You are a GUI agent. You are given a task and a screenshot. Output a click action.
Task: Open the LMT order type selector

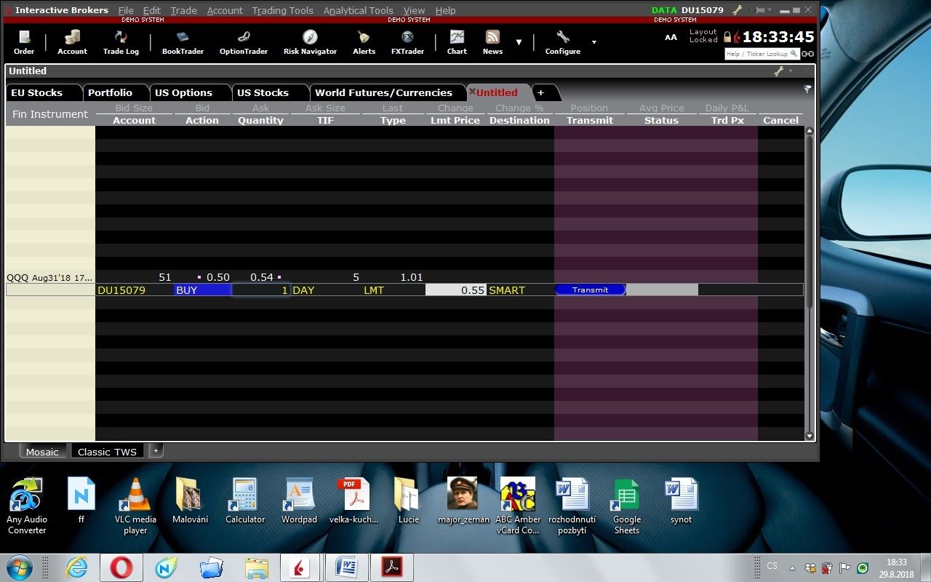pos(393,290)
